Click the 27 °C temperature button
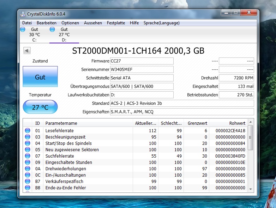The height and width of the screenshot is (208, 276). coord(40,107)
